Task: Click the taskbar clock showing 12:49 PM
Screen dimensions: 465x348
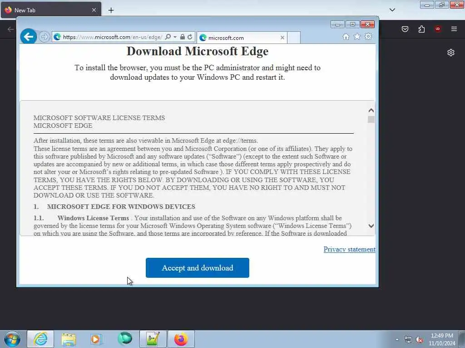Action: coord(442,339)
